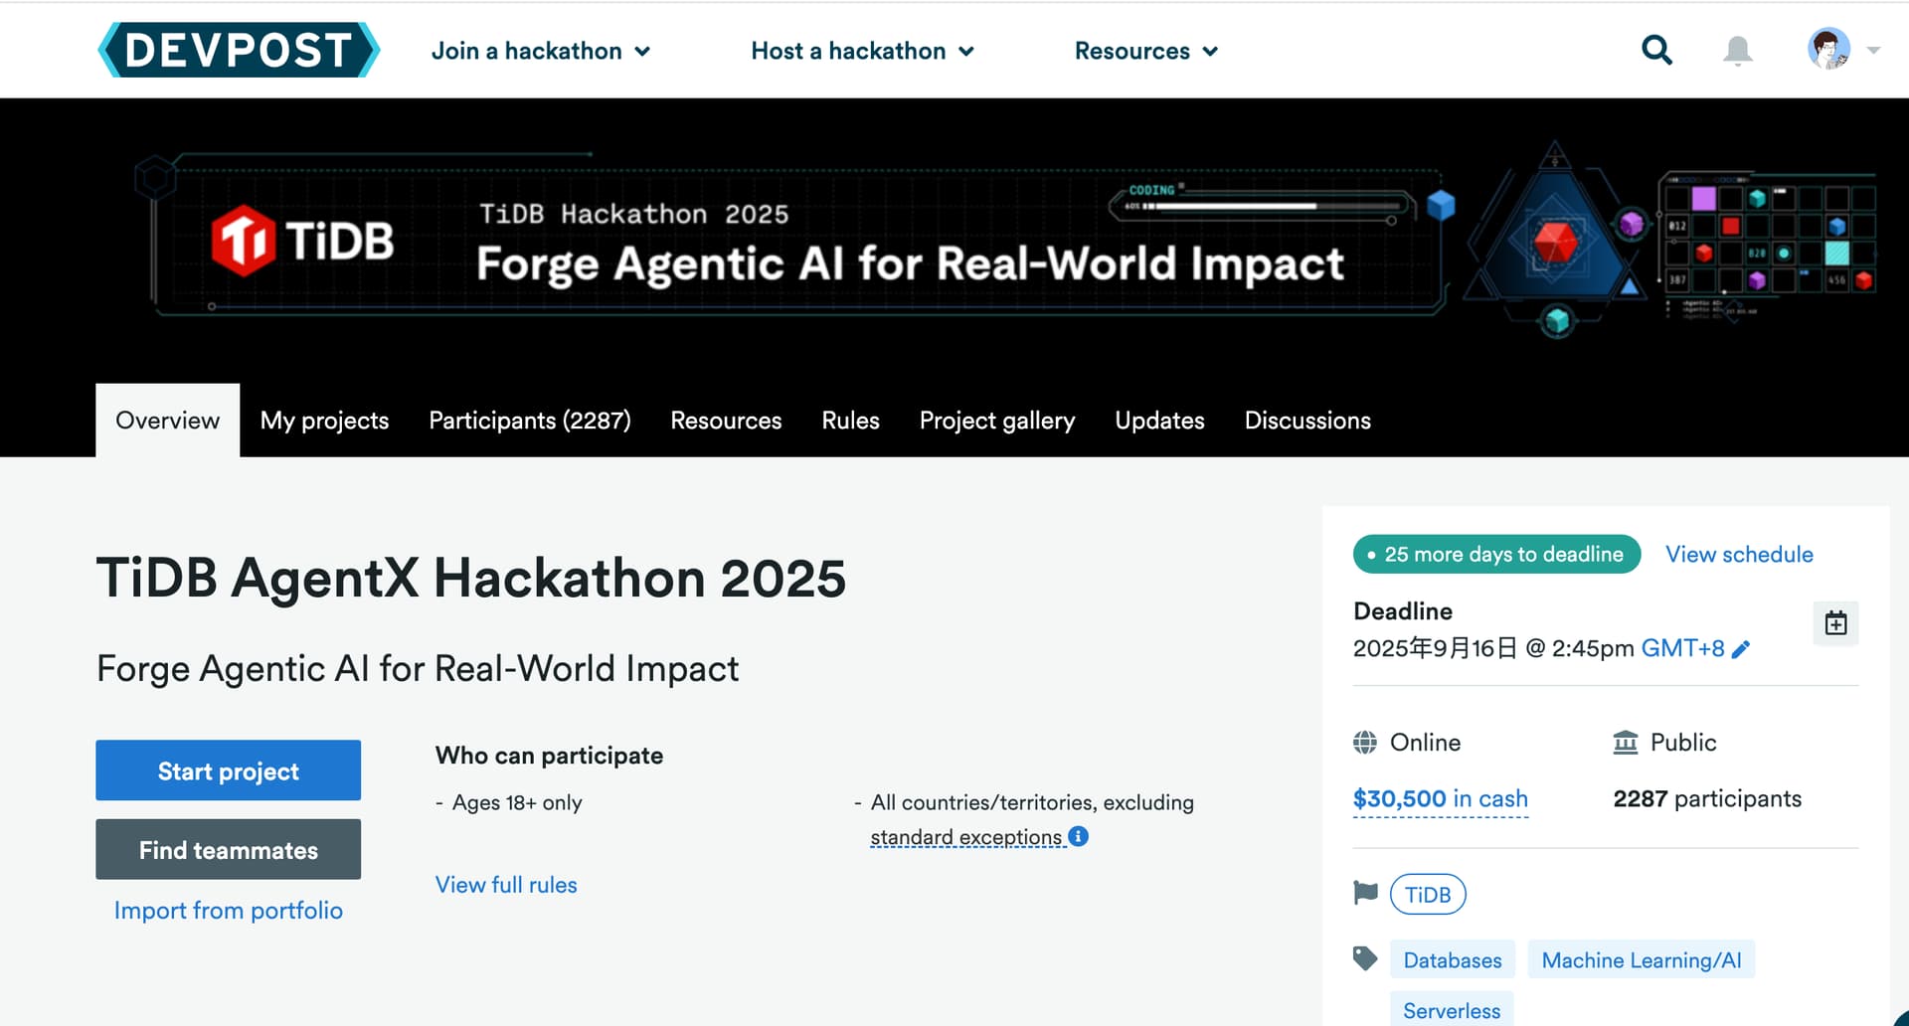Click the 25 more days to deadline badge
Image resolution: width=1909 pixels, height=1026 pixels.
click(1496, 554)
